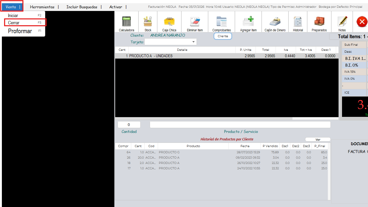Open the Calculadora tool
This screenshot has width=368, height=207.
pyautogui.click(x=126, y=22)
